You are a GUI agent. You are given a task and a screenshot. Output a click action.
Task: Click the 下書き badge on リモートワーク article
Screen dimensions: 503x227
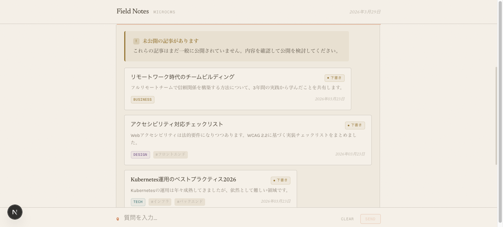click(x=334, y=78)
